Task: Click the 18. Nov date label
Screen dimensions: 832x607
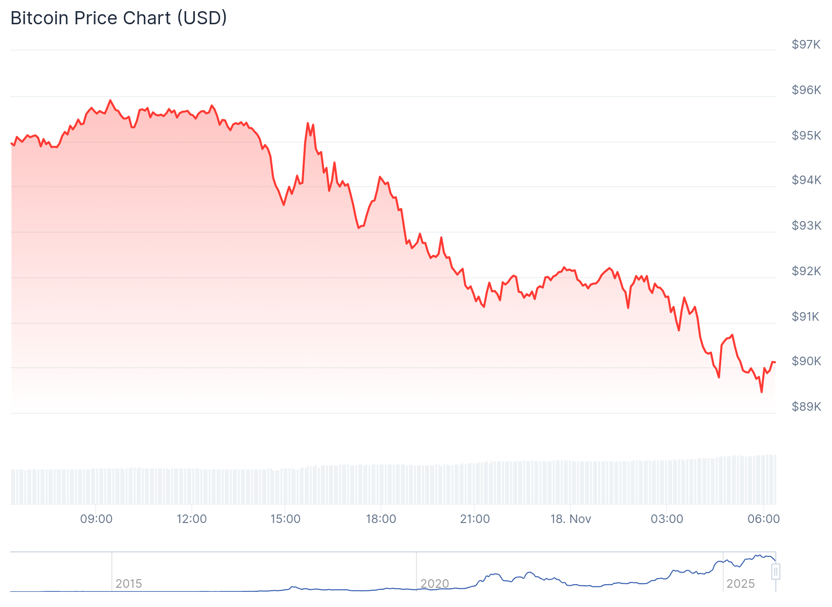Action: pyautogui.click(x=570, y=519)
